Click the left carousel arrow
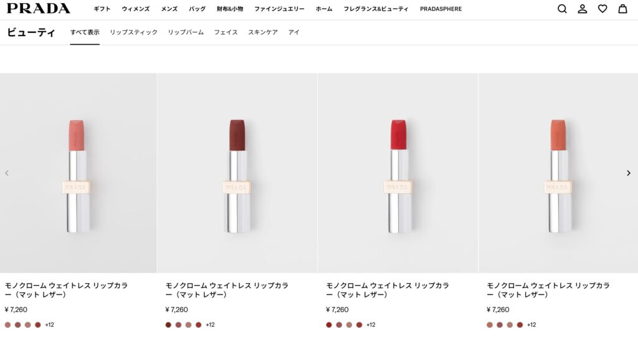The height and width of the screenshot is (343, 638). click(x=7, y=173)
